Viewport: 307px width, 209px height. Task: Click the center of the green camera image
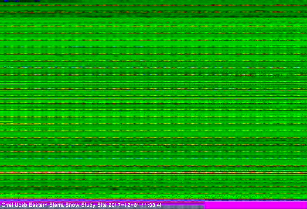153,100
